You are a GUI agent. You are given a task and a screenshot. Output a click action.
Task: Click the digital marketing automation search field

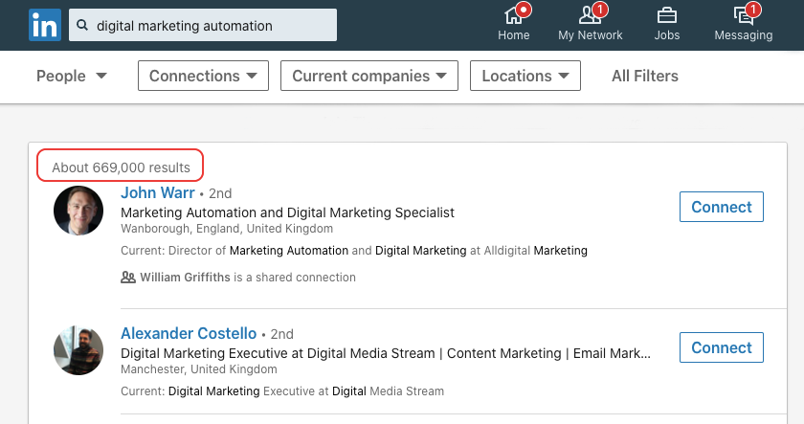[x=211, y=26]
